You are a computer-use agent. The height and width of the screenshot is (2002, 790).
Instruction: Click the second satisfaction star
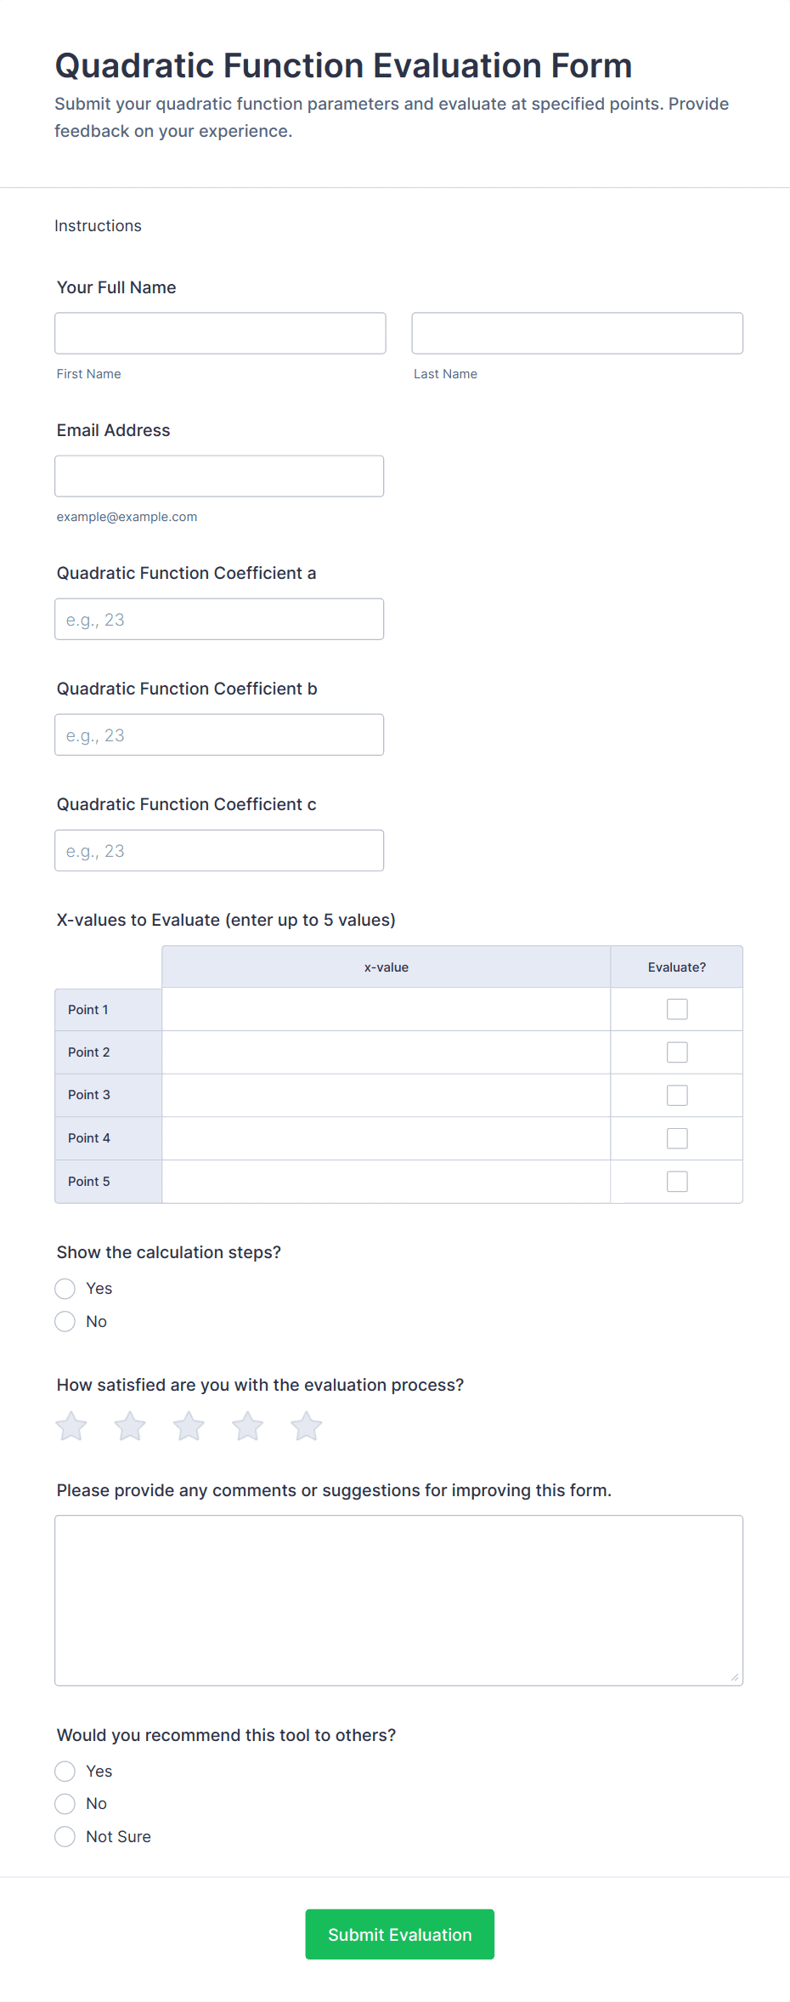tap(130, 1426)
